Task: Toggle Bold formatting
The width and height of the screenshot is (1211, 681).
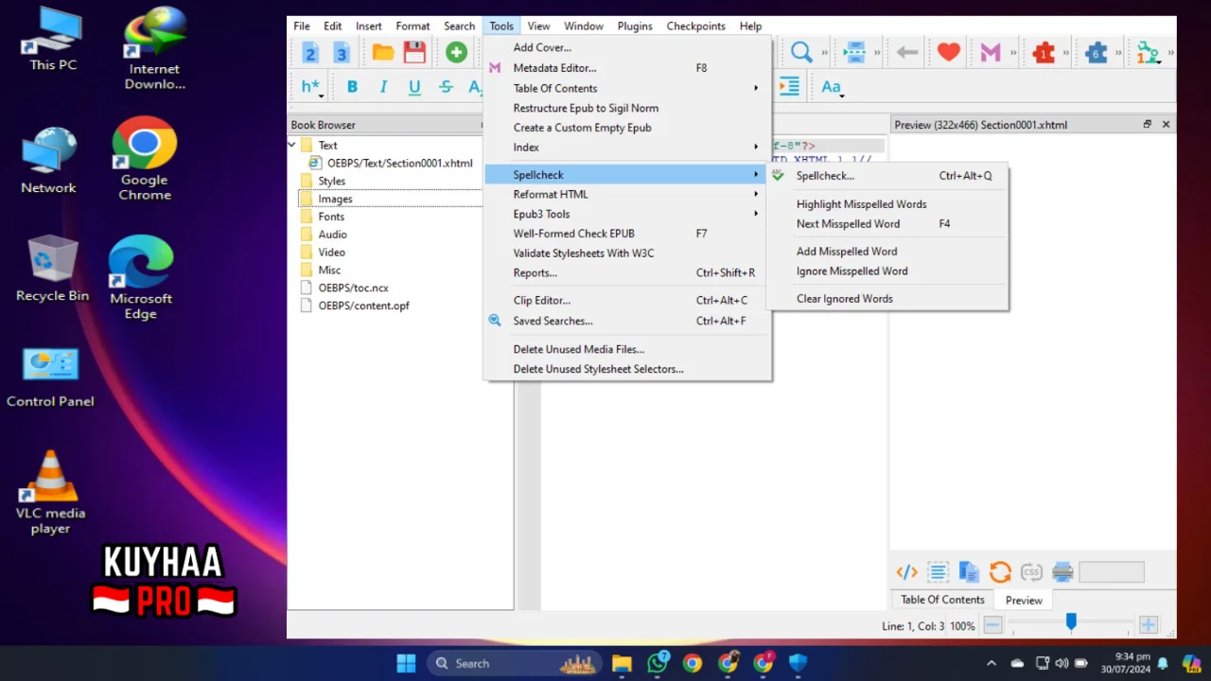Action: pyautogui.click(x=352, y=87)
